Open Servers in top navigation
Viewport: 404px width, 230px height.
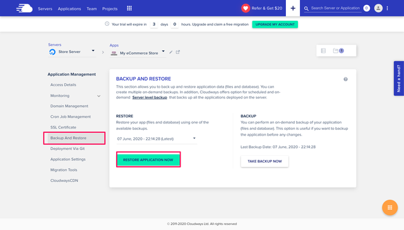pyautogui.click(x=45, y=9)
